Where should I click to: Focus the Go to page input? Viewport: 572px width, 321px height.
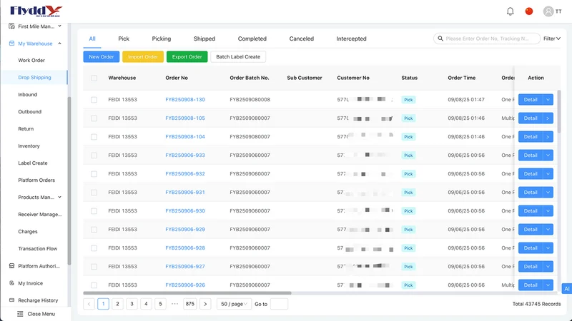pyautogui.click(x=279, y=304)
